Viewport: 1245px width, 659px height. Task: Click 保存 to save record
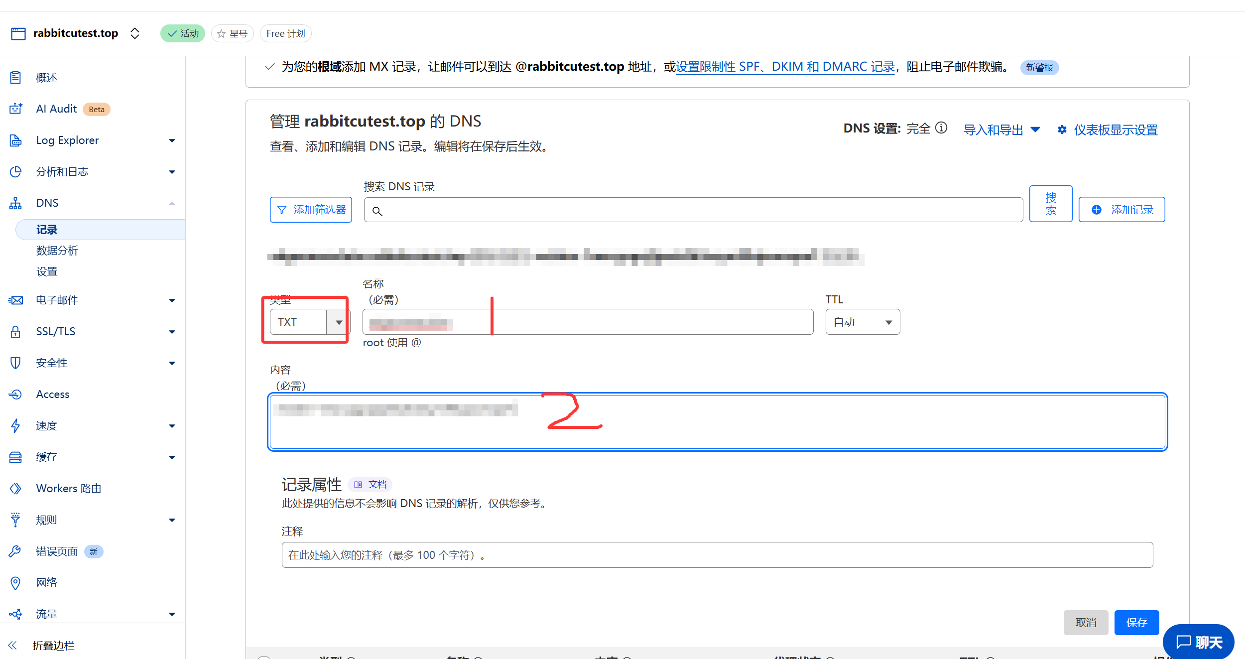[1137, 623]
